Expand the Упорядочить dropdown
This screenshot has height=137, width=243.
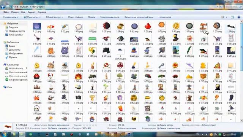pyautogui.click(x=11, y=17)
